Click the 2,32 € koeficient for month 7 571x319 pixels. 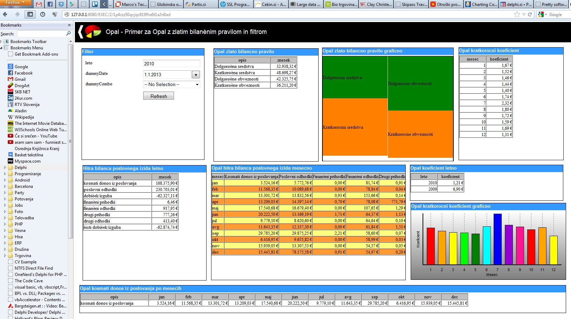click(500, 103)
